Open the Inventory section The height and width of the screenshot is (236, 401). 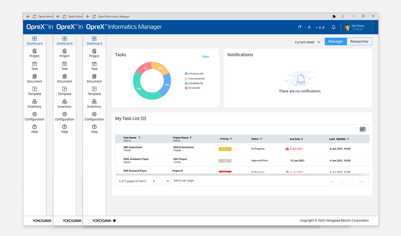(x=94, y=104)
